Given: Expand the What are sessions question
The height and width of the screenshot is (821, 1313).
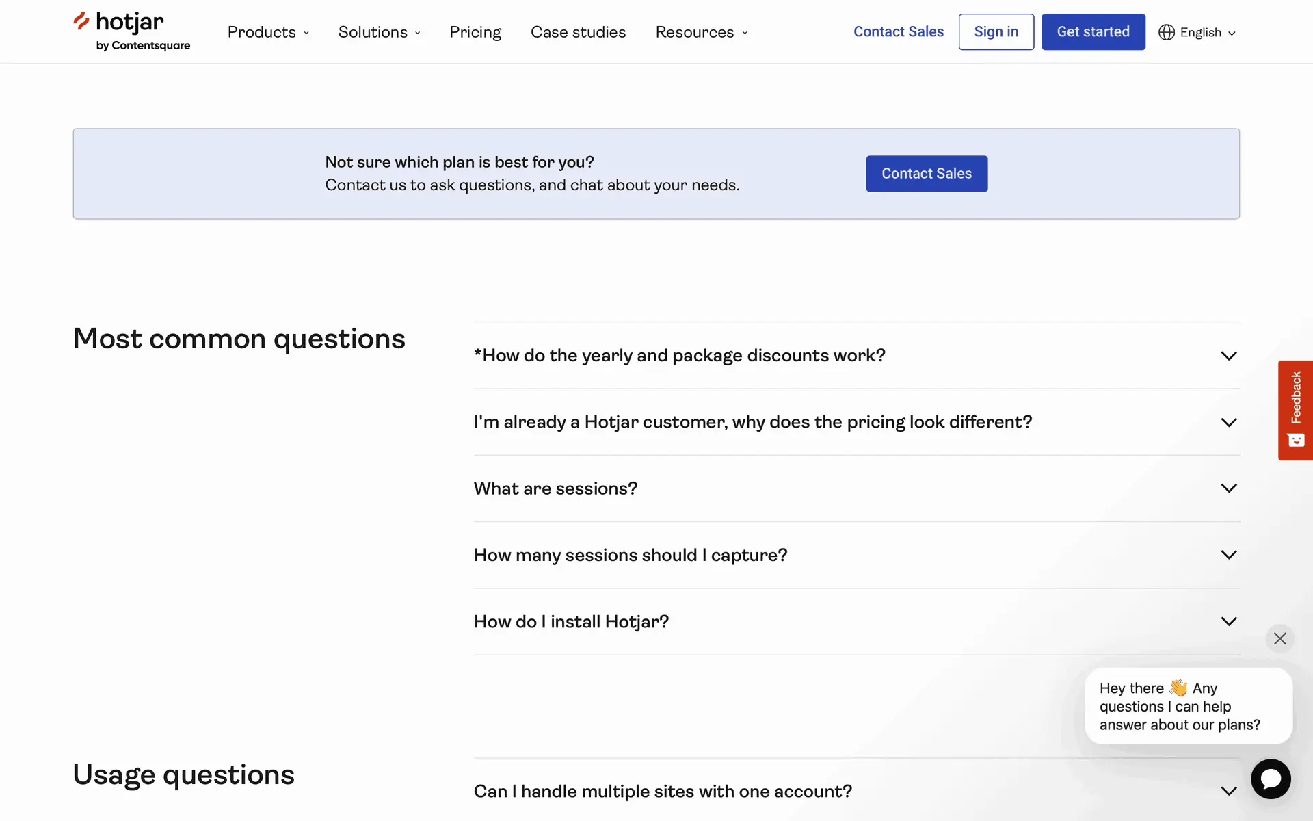Looking at the screenshot, I should [x=555, y=488].
